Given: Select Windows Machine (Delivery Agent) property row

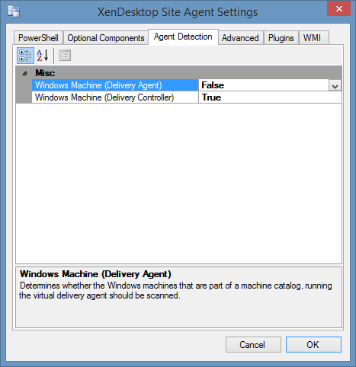Looking at the screenshot, I should click(x=115, y=85).
